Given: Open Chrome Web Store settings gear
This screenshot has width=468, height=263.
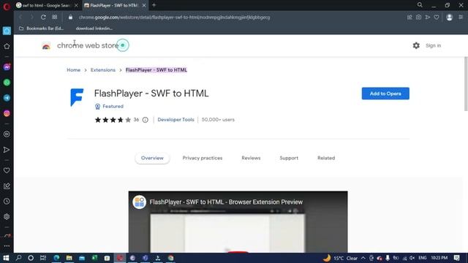Looking at the screenshot, I should click(x=416, y=45).
